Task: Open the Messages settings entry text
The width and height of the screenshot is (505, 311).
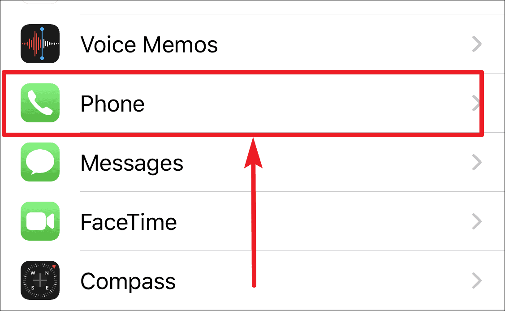Action: (132, 164)
